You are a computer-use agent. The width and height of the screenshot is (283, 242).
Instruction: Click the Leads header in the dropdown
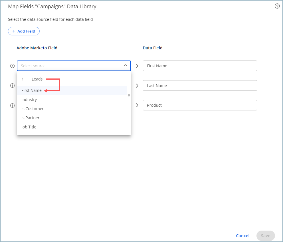(x=37, y=79)
